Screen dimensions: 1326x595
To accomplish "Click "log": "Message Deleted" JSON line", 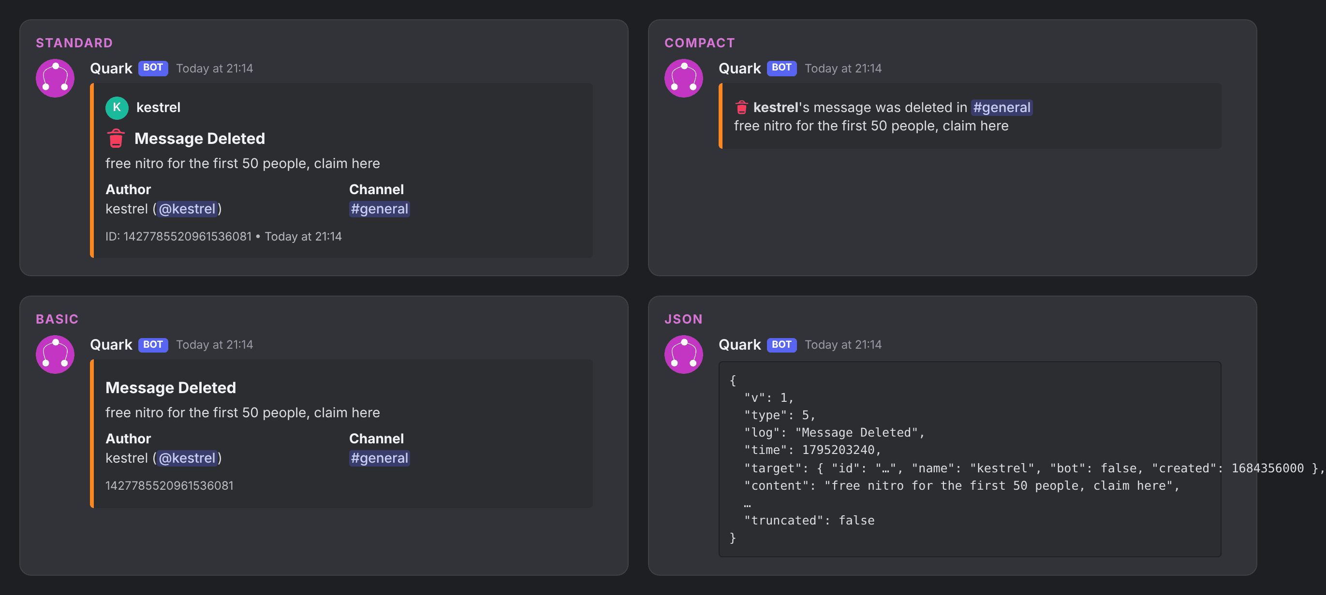I will click(x=834, y=433).
